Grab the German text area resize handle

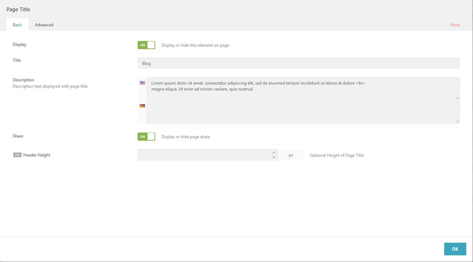457,121
